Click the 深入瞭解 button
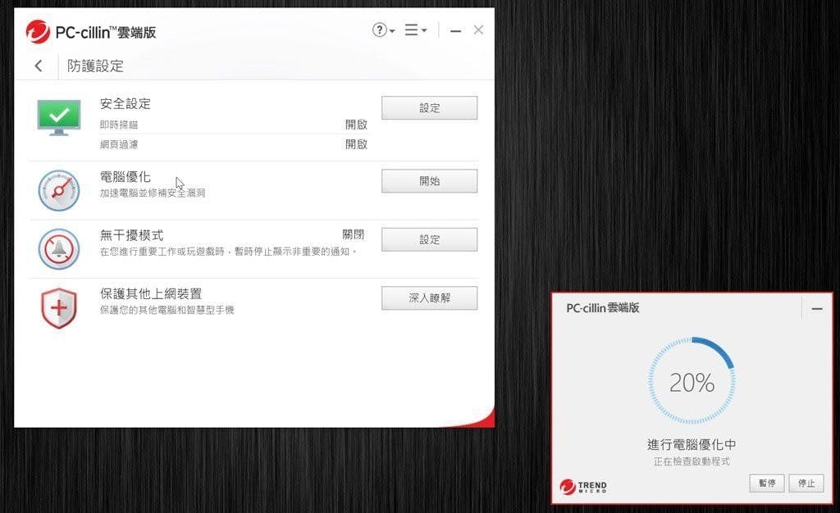The width and height of the screenshot is (840, 513). pyautogui.click(x=429, y=298)
